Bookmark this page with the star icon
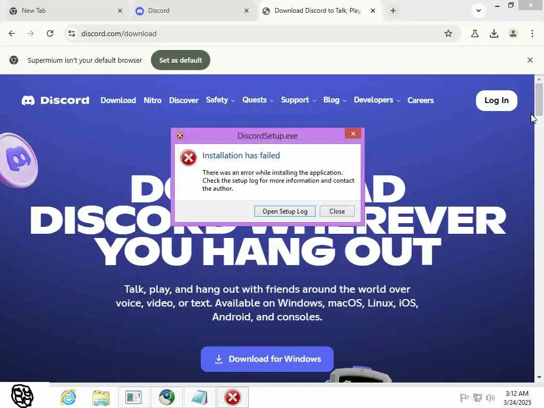Viewport: 544px width, 408px height. coord(448,33)
